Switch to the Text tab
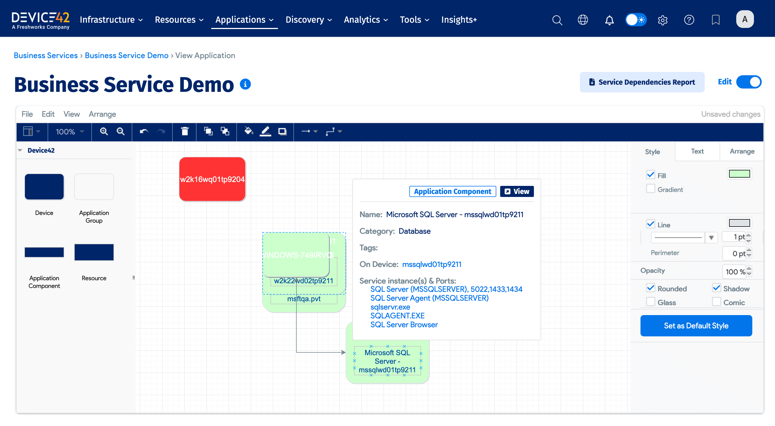The image size is (775, 426). [697, 151]
